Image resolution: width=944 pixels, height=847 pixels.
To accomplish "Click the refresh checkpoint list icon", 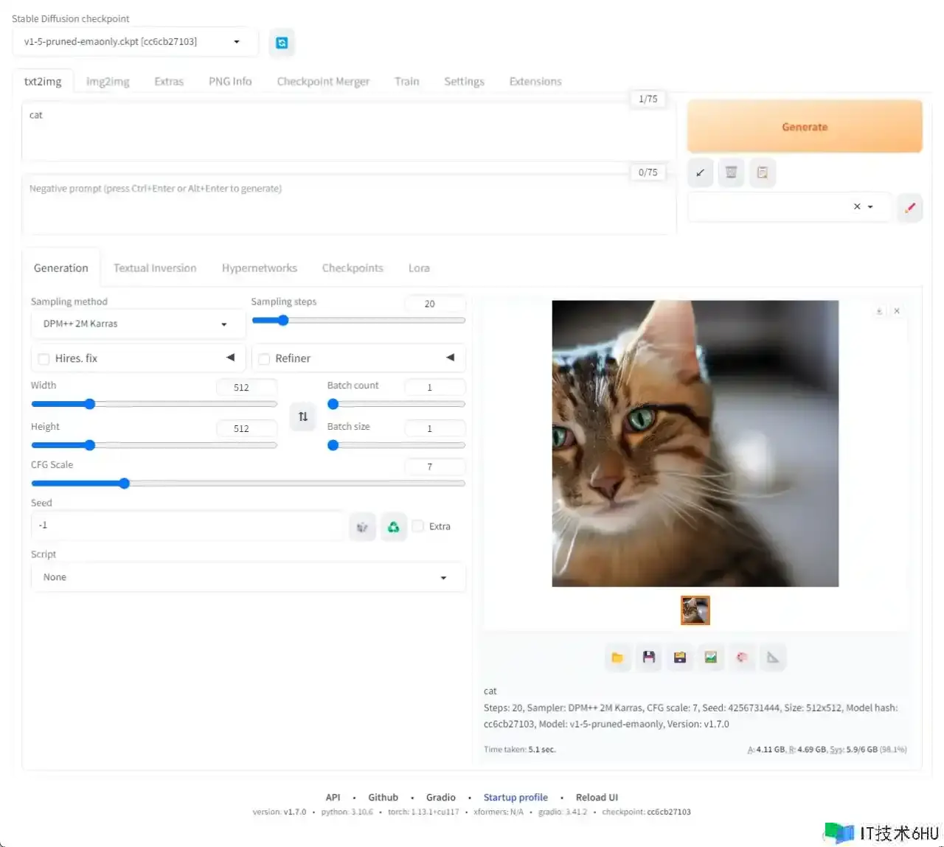I will 282,43.
